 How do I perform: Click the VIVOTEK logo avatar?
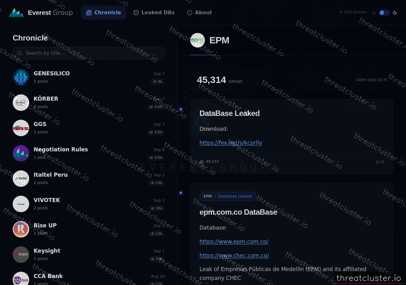point(21,204)
